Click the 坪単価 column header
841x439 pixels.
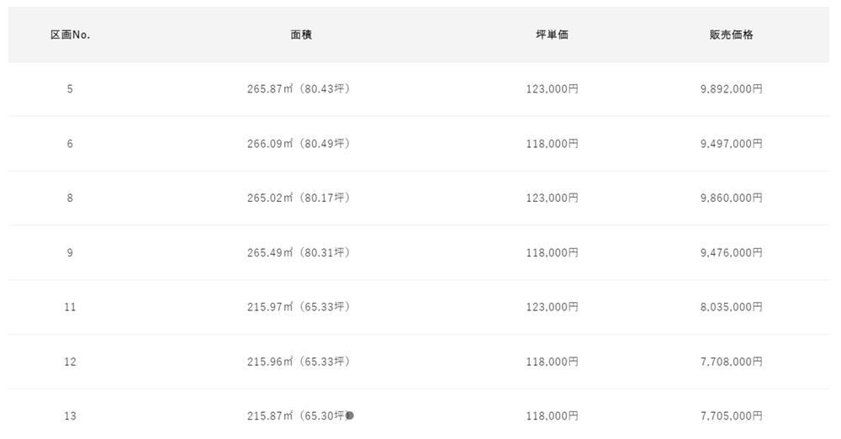pos(552,34)
